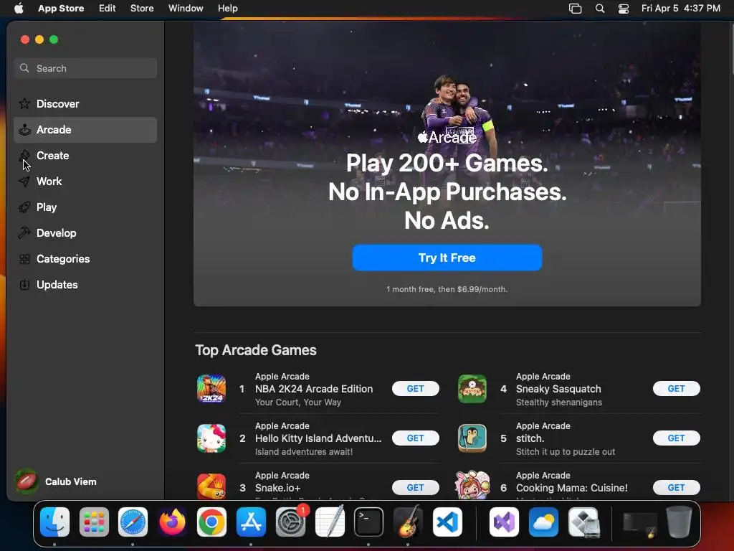734x551 pixels.
Task: Click the screen mirroring menu bar icon
Action: pos(575,9)
